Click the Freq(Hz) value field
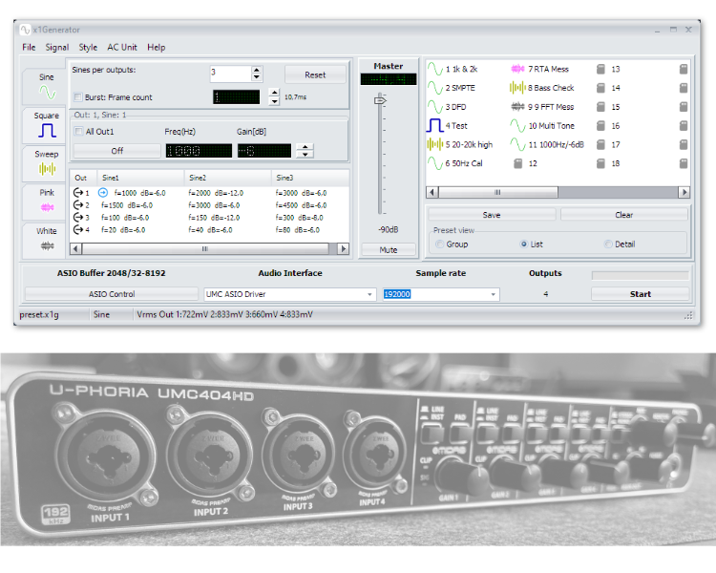This screenshot has height=573, width=716. [x=199, y=151]
